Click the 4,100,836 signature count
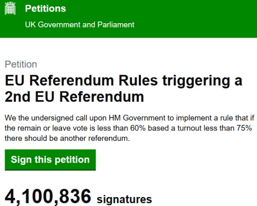 click(48, 197)
